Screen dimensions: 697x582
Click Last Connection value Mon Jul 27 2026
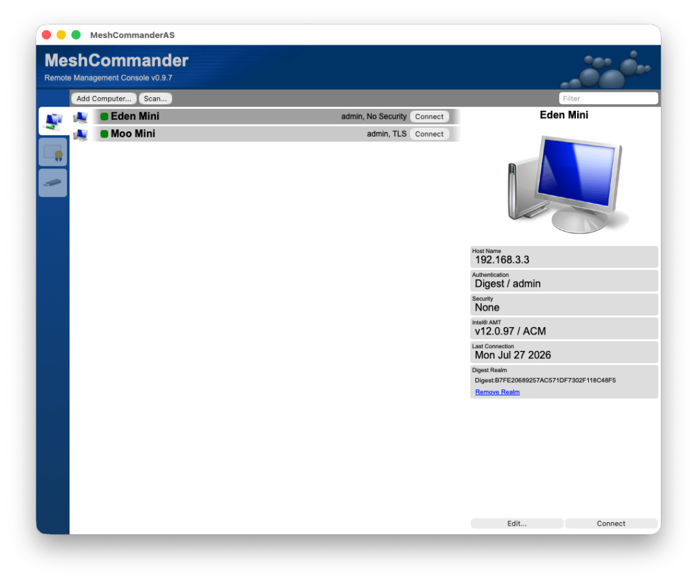click(x=513, y=356)
